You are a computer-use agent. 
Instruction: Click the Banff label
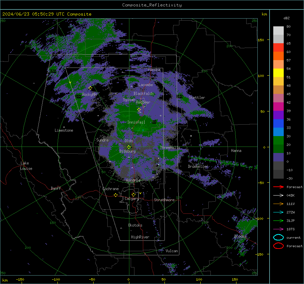(56, 188)
